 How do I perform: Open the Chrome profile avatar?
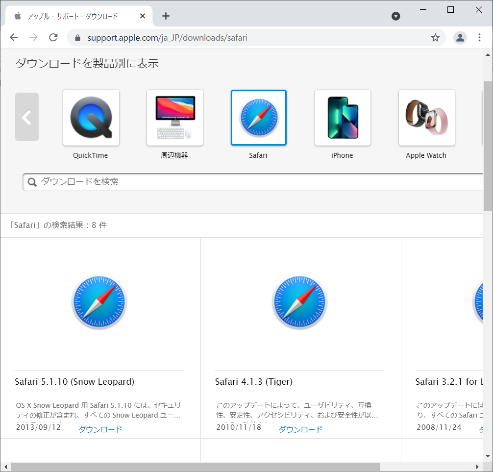460,38
